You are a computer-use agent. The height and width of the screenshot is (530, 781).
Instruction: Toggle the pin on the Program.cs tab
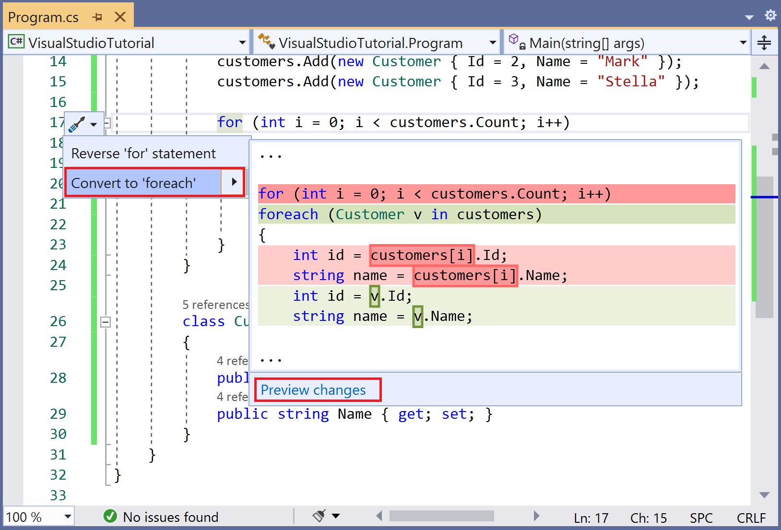coord(97,17)
